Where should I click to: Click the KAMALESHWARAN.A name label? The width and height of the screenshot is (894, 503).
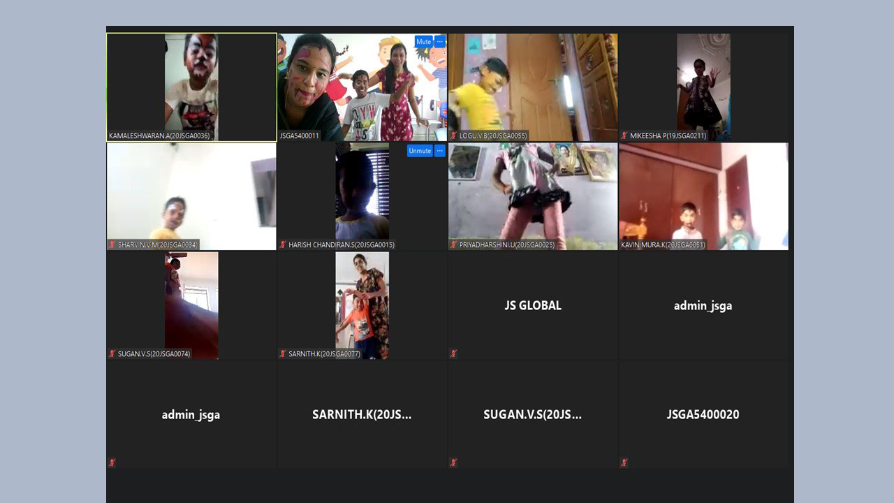click(x=159, y=136)
